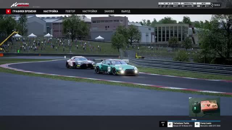
Task: Click the white Mercedes-AMG race car
Action: (80, 62)
